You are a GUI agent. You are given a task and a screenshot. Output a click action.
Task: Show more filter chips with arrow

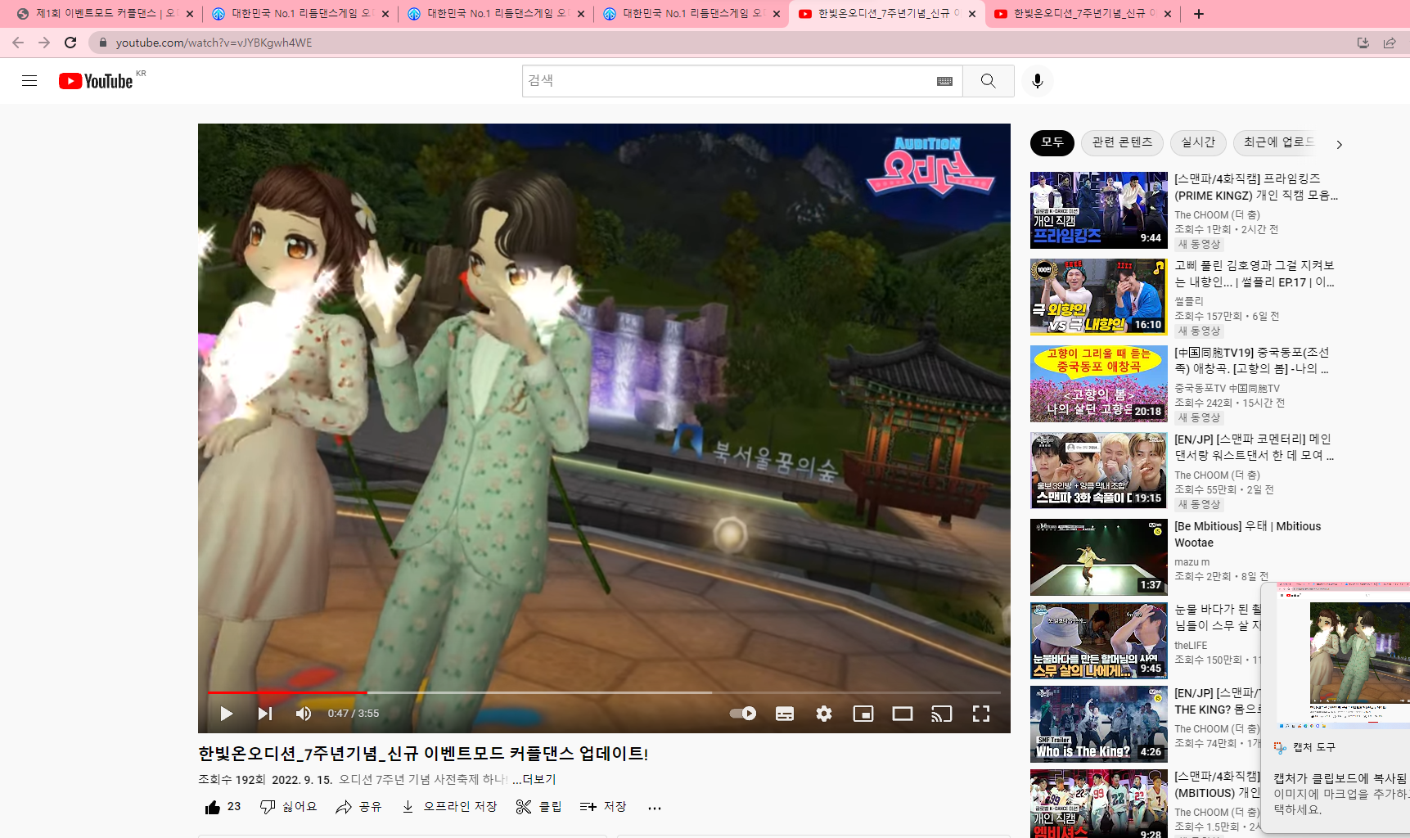(x=1339, y=144)
